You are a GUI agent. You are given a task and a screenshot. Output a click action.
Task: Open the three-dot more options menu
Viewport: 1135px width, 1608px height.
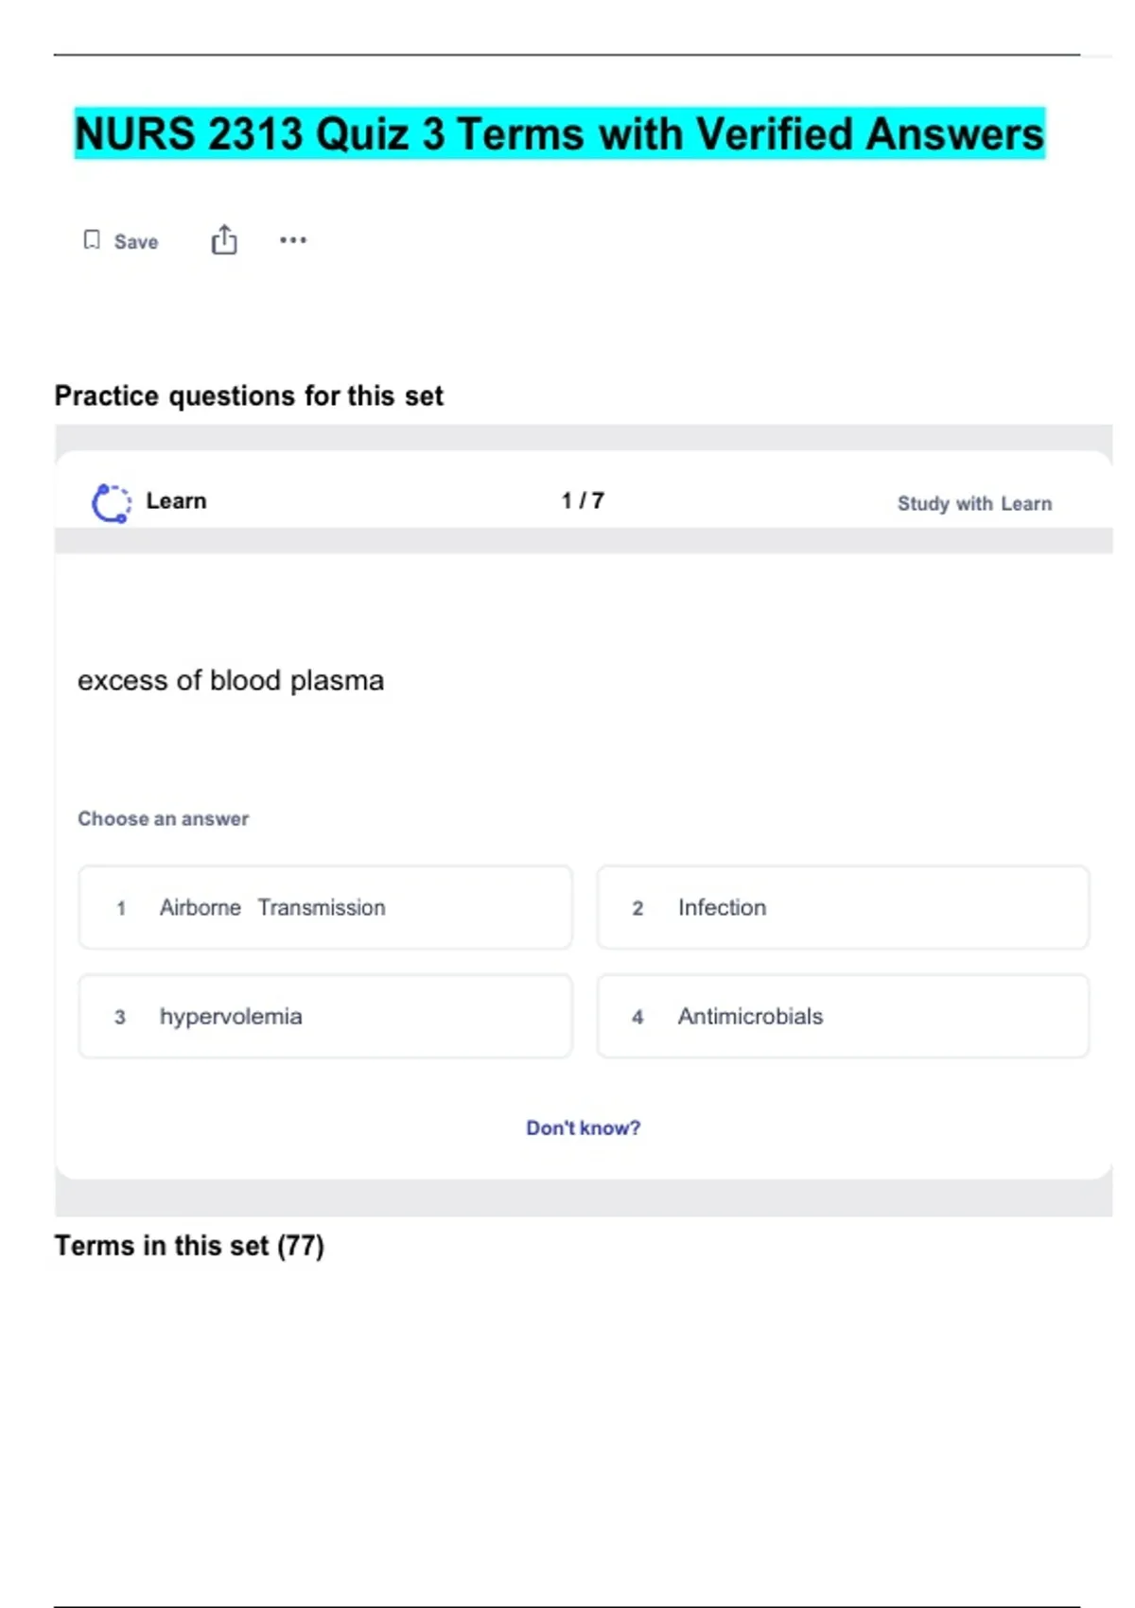[x=293, y=240]
